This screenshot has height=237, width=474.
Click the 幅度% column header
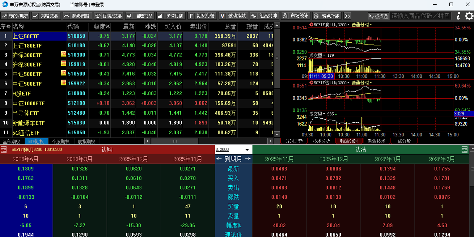pyautogui.click(x=101, y=27)
